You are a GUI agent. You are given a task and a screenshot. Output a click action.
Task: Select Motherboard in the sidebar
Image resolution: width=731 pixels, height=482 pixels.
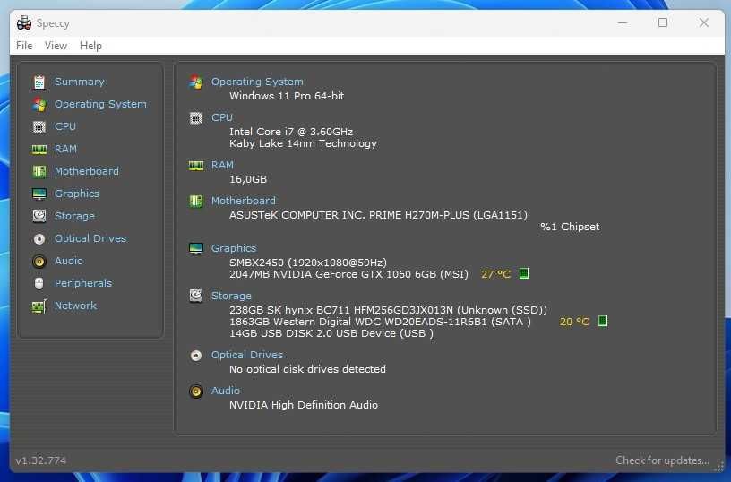click(87, 171)
